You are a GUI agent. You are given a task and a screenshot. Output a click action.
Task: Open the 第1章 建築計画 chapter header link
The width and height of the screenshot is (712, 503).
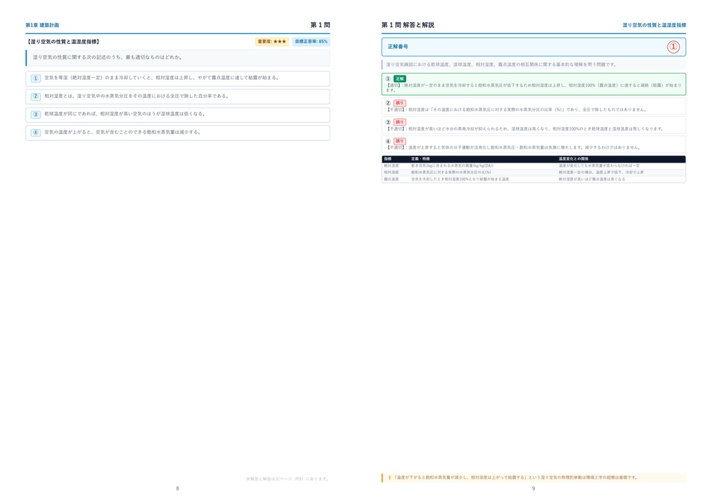(42, 25)
